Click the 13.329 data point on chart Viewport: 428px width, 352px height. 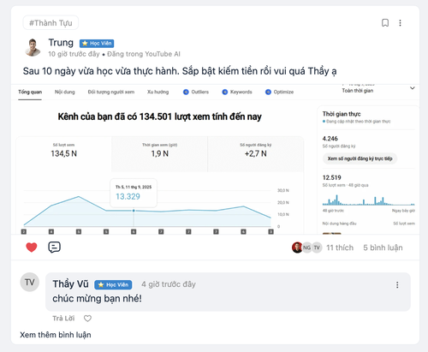(x=134, y=211)
